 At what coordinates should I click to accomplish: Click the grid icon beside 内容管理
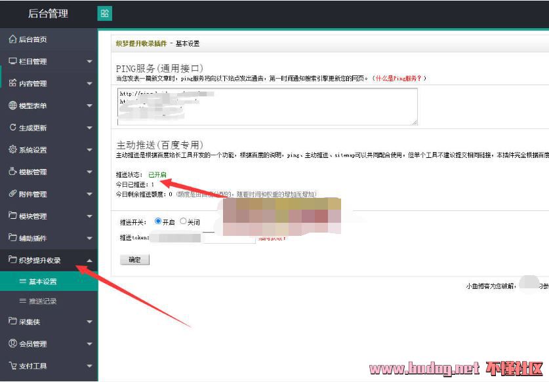(x=12, y=83)
